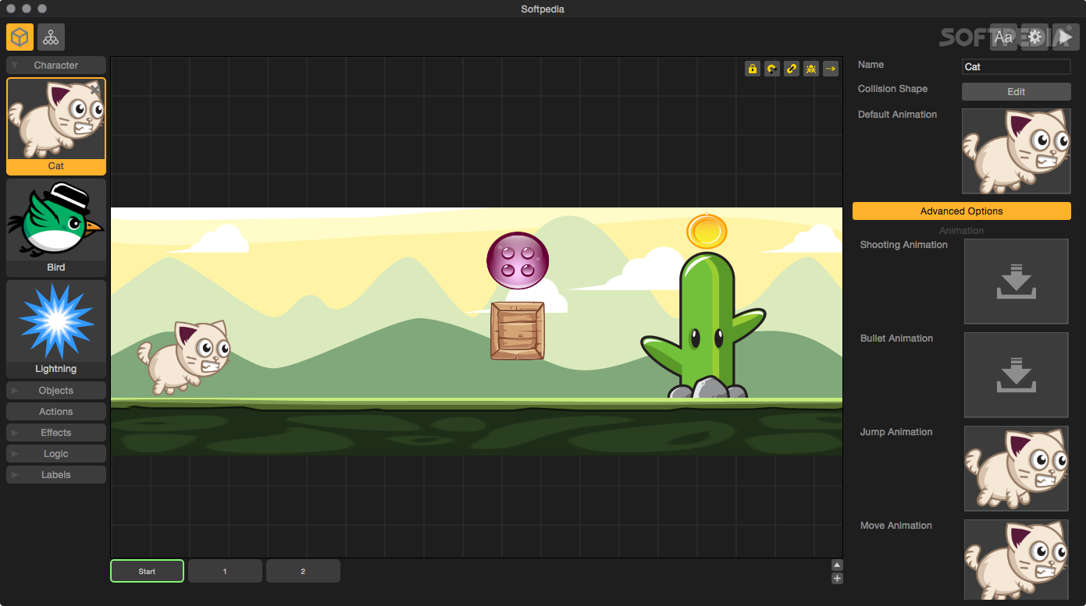1086x606 pixels.
Task: Expand the Objects section
Action: click(x=56, y=391)
